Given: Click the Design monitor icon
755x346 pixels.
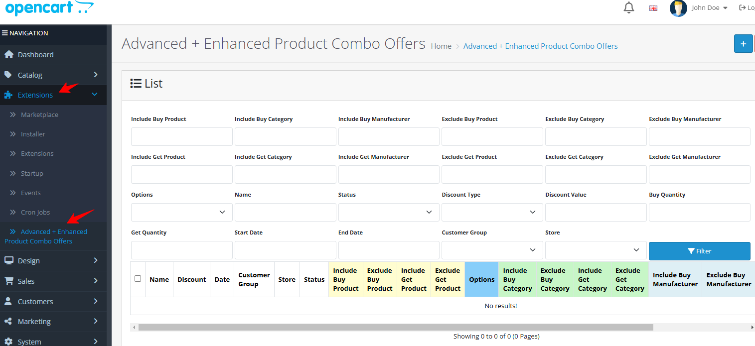Looking at the screenshot, I should (8, 260).
